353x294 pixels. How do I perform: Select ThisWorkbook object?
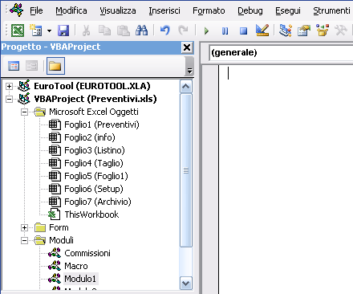tap(91, 214)
